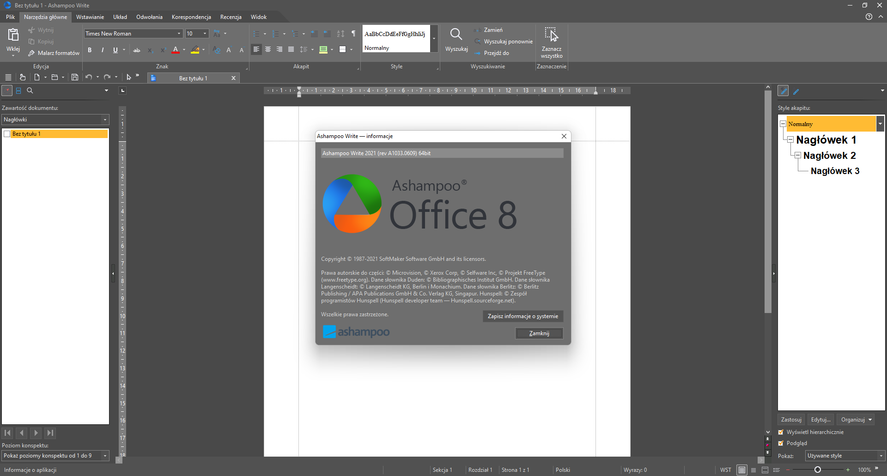Viewport: 887px width, 476px height.
Task: Save the document with the floppy disk icon
Action: 75,77
